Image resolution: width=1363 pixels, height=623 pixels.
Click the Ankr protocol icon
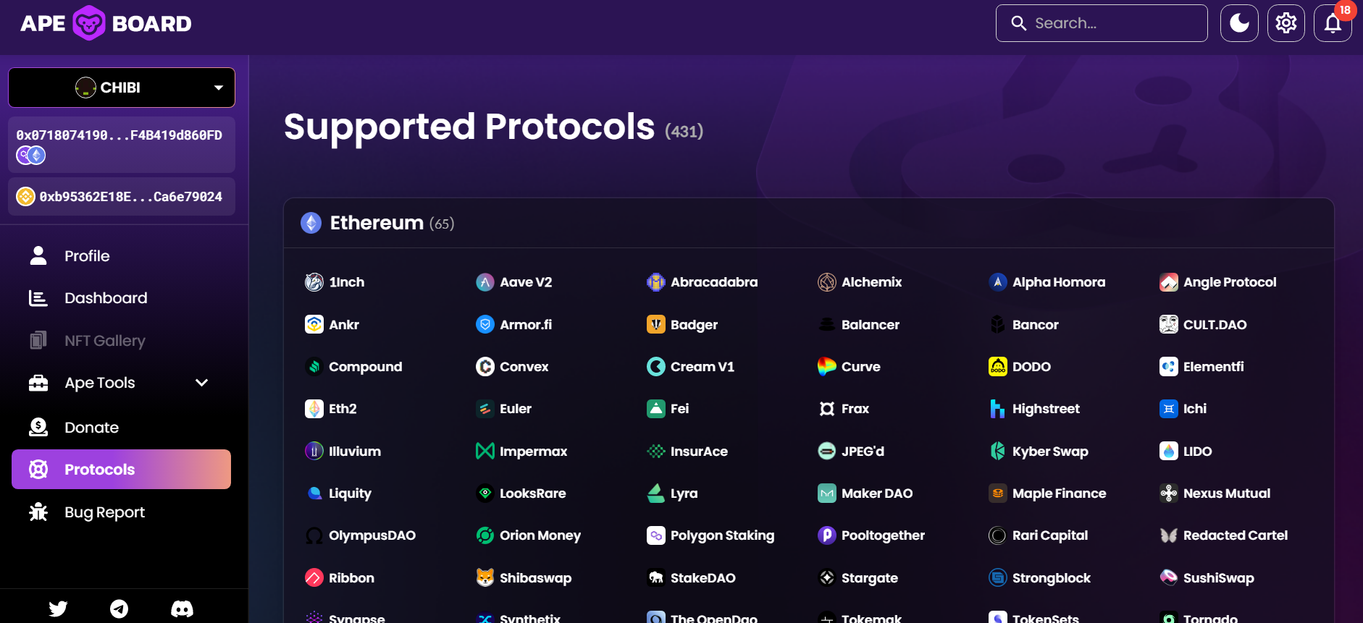(314, 324)
